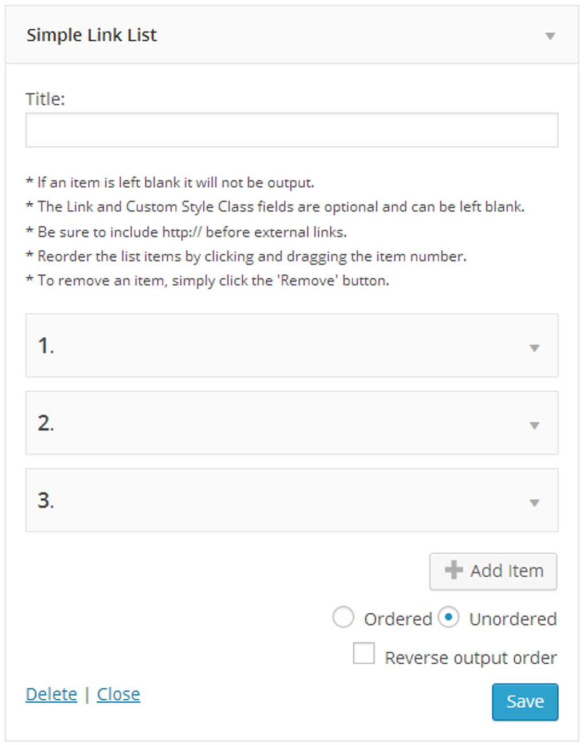Click into the Title input field
This screenshot has height=745, width=584.
coord(291,129)
